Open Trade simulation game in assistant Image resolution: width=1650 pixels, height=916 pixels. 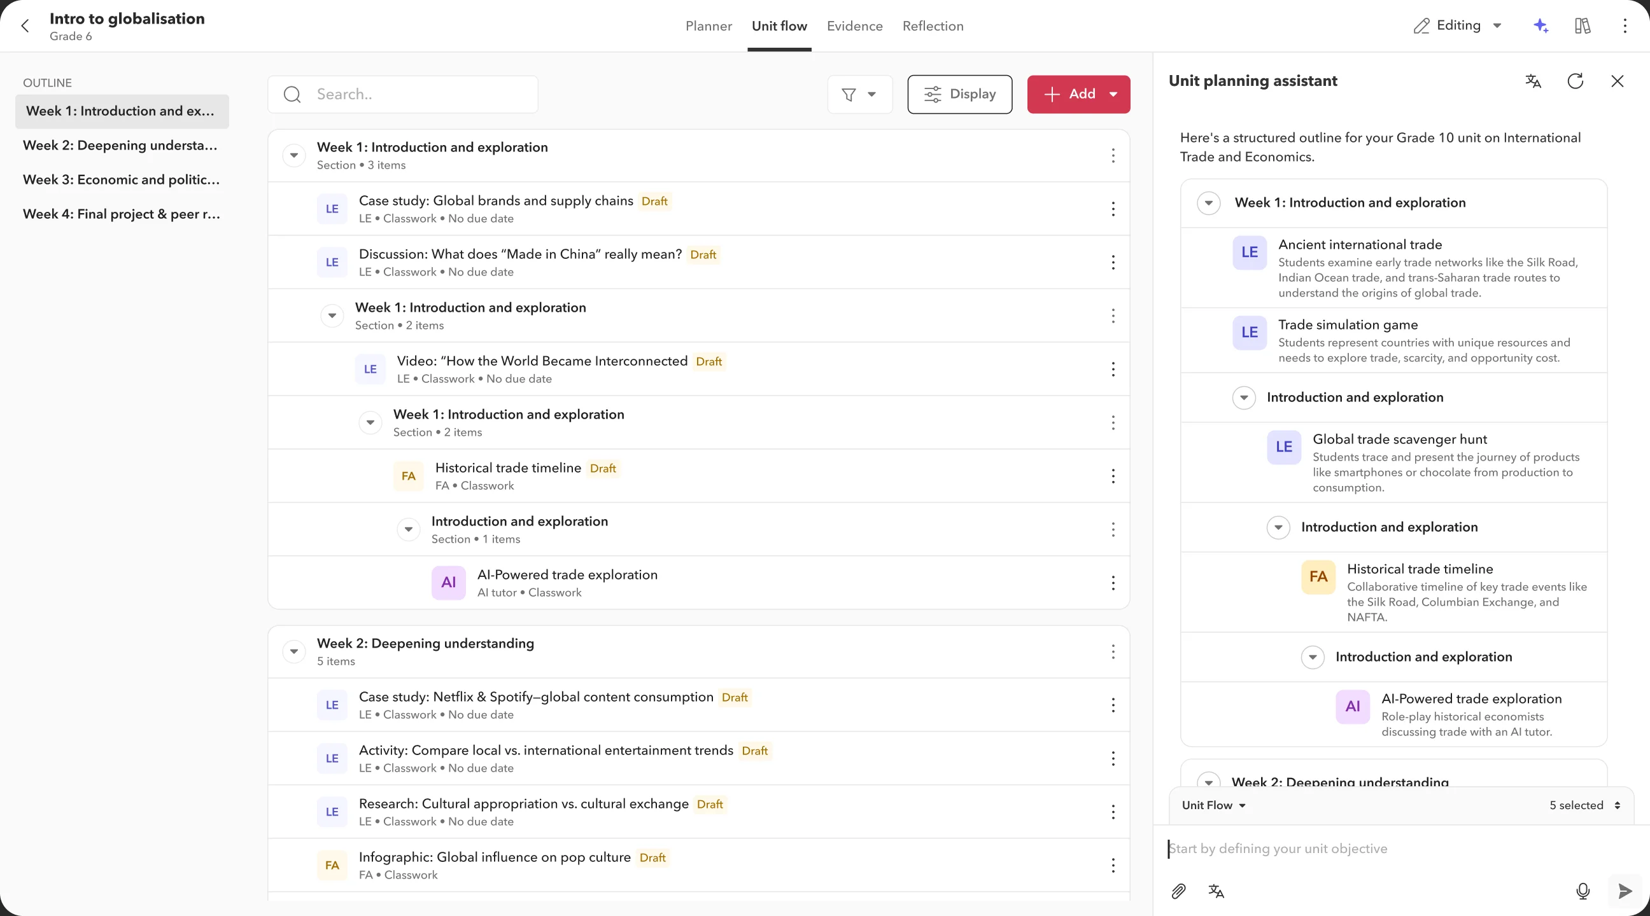pos(1394,340)
